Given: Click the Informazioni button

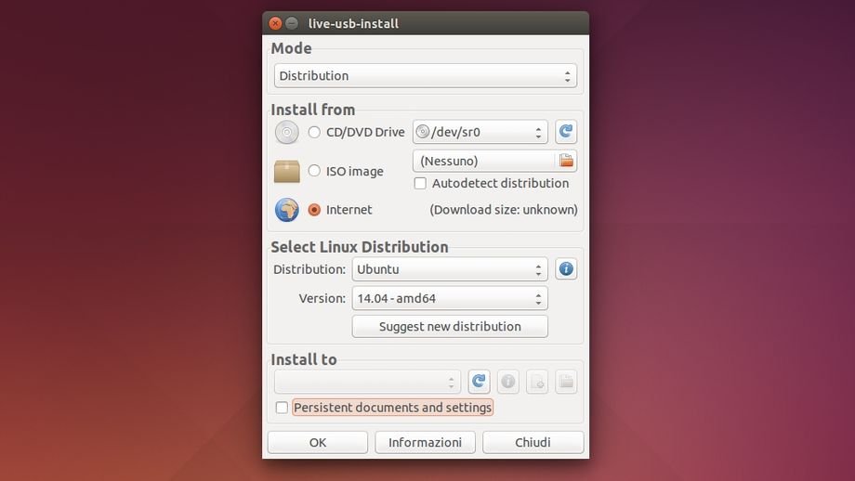Looking at the screenshot, I should (x=425, y=443).
